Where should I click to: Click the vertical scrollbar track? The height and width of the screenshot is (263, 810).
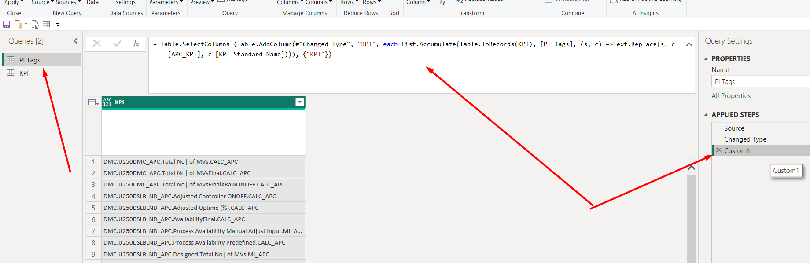coord(691,219)
